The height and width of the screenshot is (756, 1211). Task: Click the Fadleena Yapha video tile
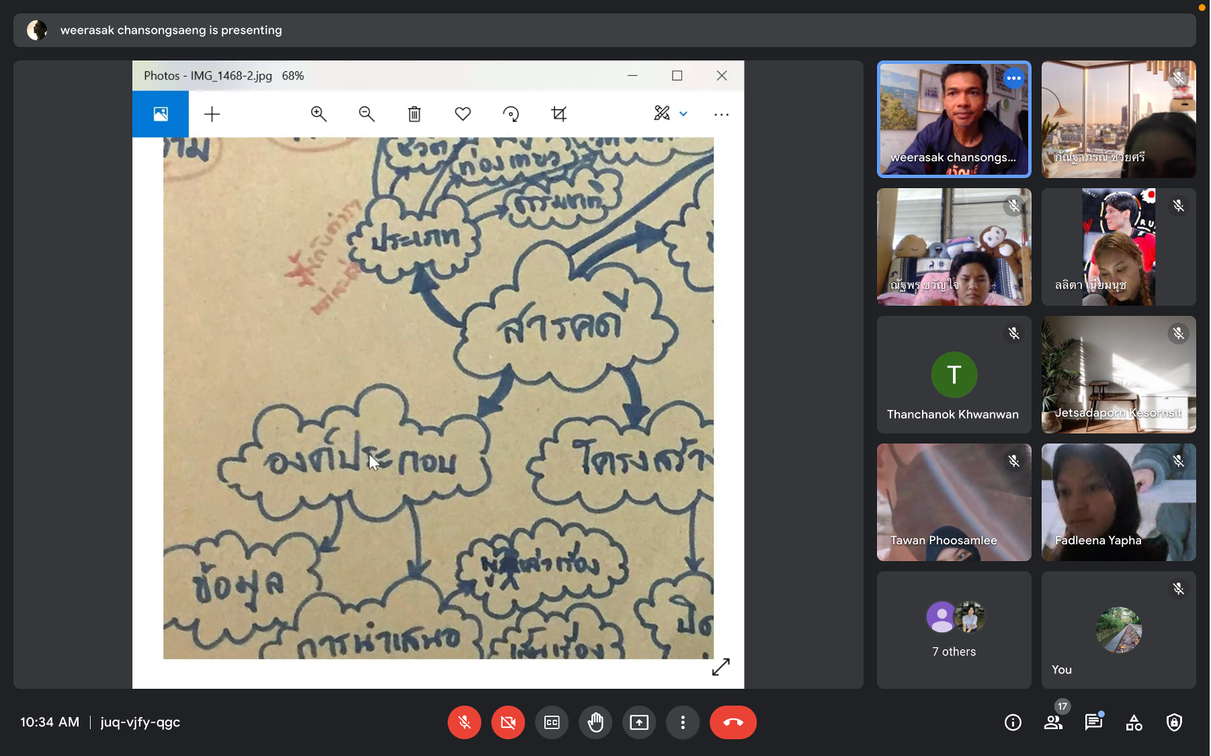pos(1118,502)
